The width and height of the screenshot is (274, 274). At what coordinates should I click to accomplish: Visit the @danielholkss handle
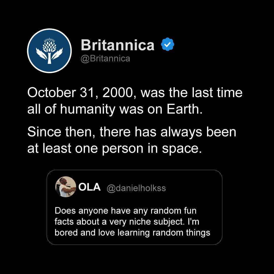coord(136,188)
